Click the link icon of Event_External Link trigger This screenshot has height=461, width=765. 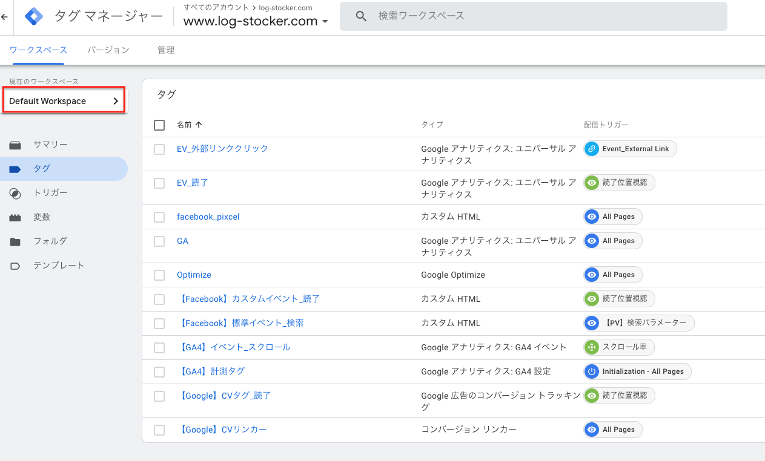coord(592,149)
